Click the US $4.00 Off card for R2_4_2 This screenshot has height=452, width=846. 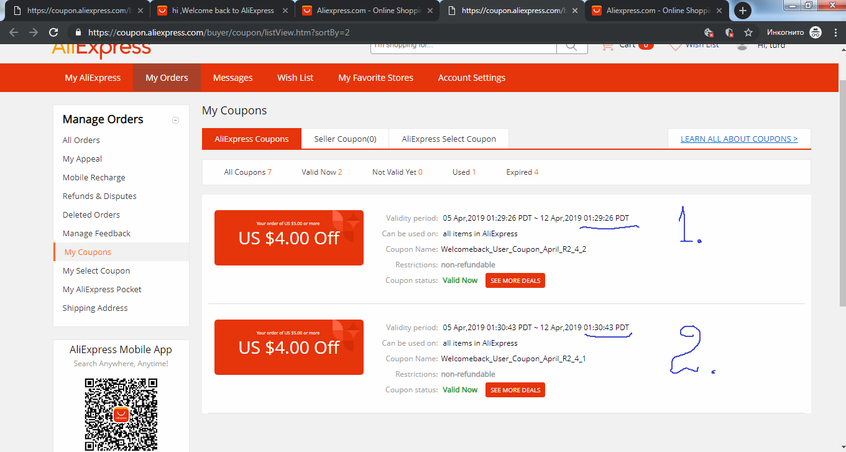[289, 238]
